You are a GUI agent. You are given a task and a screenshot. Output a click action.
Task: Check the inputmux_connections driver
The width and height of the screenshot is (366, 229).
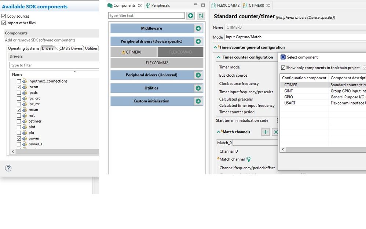pos(19,81)
